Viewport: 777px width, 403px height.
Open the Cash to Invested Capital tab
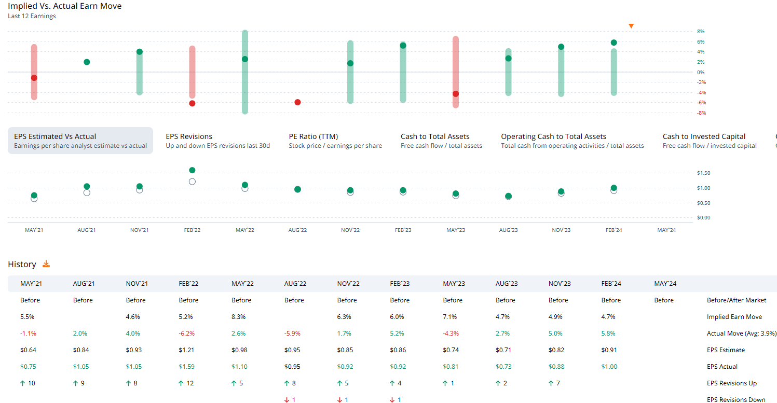(x=709, y=141)
